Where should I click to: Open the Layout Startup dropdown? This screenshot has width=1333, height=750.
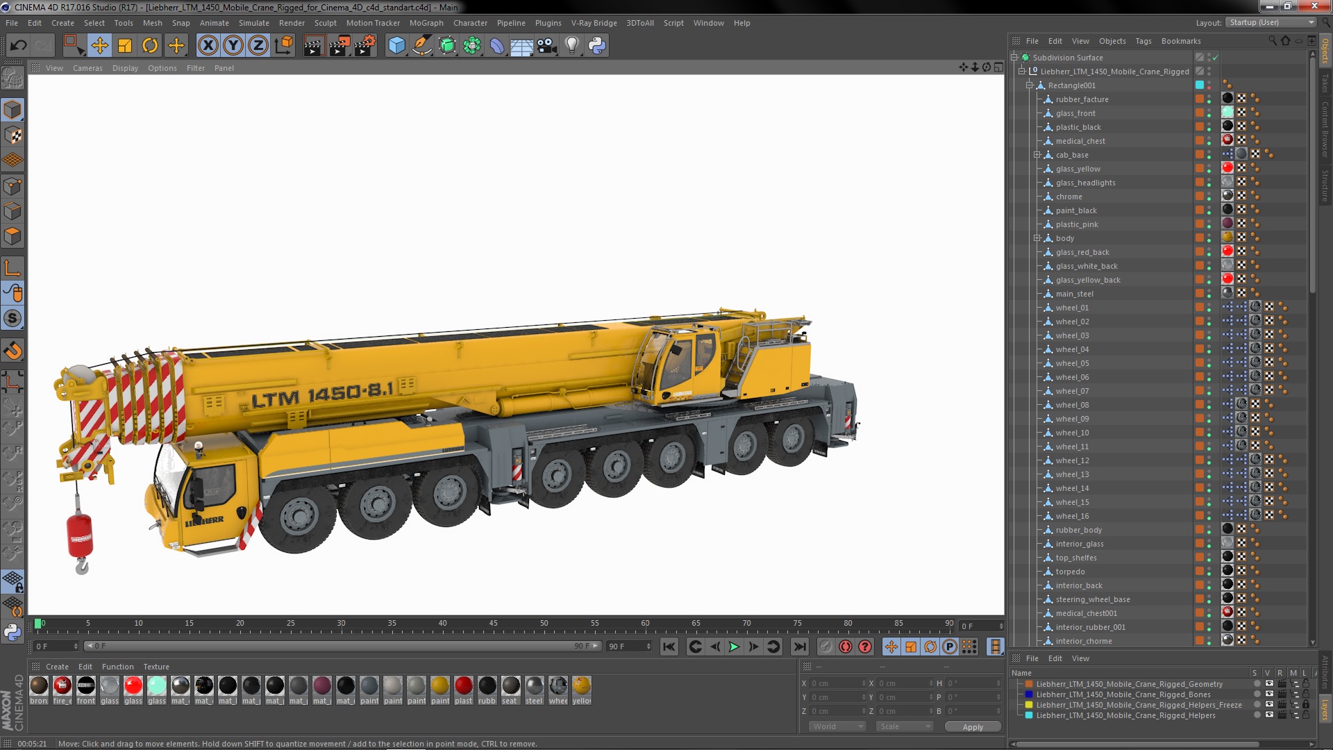point(1271,23)
